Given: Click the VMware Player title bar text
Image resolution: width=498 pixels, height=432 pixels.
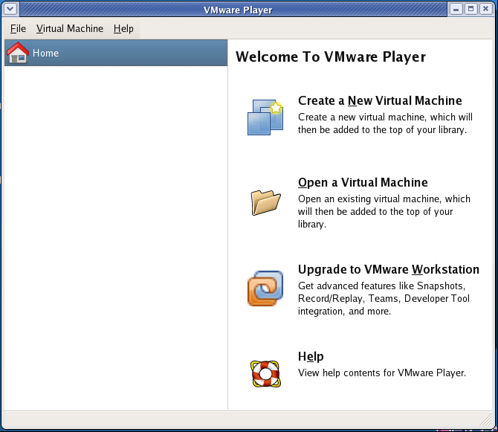Looking at the screenshot, I should tap(238, 10).
